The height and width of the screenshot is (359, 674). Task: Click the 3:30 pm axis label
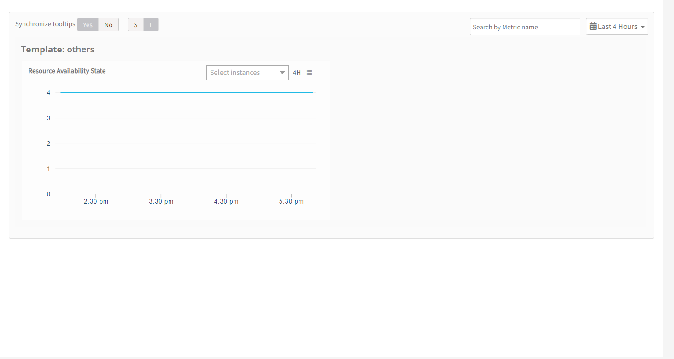161,201
